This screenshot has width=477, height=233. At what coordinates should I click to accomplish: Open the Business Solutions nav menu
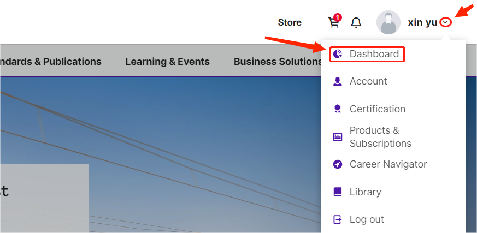tap(277, 62)
